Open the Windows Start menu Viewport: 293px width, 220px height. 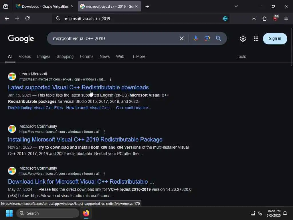tap(9, 213)
